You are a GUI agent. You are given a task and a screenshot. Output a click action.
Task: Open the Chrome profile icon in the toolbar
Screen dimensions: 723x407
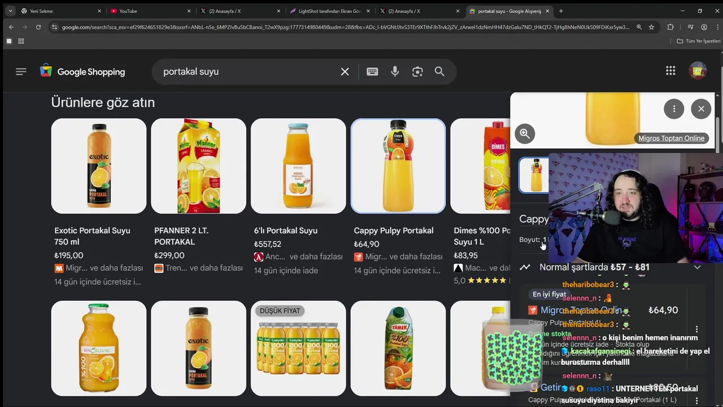pos(704,27)
